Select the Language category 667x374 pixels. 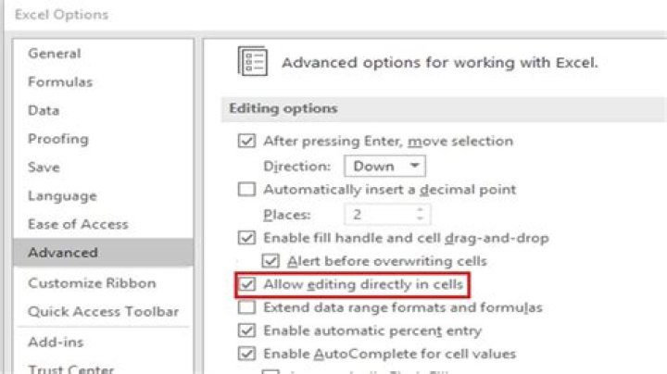point(62,196)
